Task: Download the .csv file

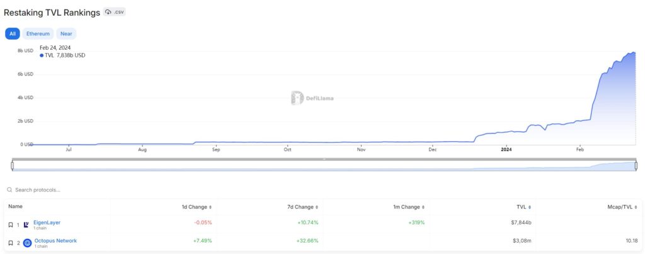Action: (115, 12)
